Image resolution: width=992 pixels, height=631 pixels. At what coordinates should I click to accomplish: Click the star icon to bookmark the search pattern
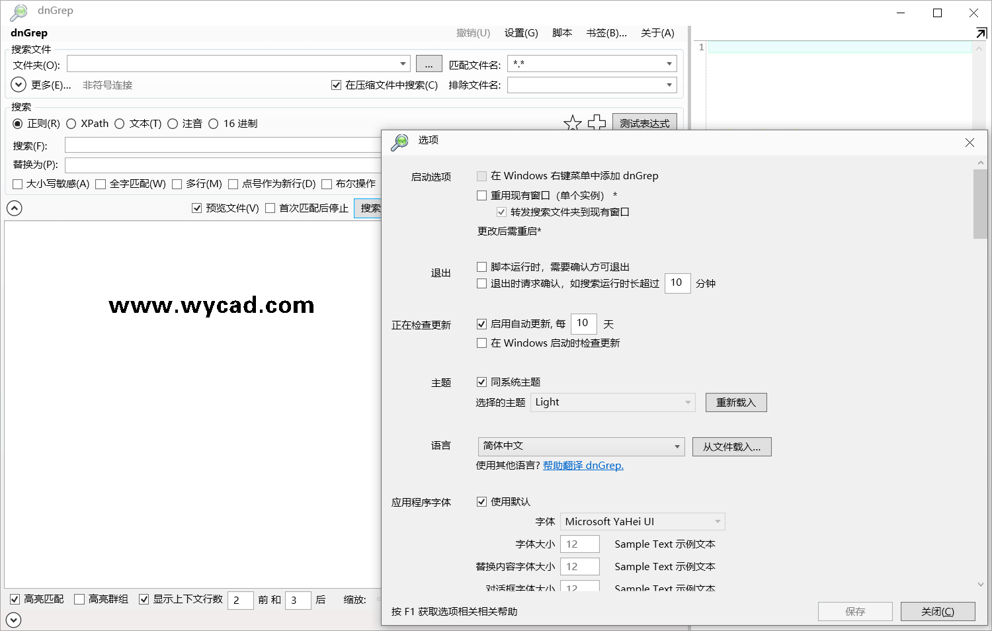(572, 122)
